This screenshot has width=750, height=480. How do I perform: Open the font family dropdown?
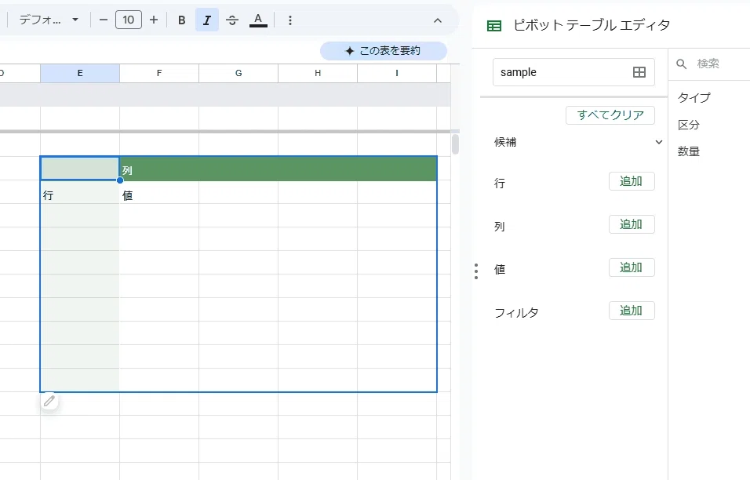pyautogui.click(x=49, y=20)
